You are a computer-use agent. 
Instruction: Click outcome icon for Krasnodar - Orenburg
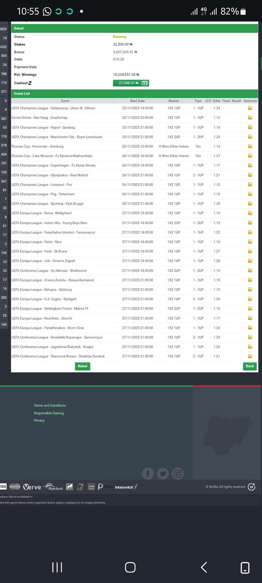250,146
